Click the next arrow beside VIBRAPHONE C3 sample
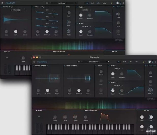The image size is (157, 135). point(26,10)
